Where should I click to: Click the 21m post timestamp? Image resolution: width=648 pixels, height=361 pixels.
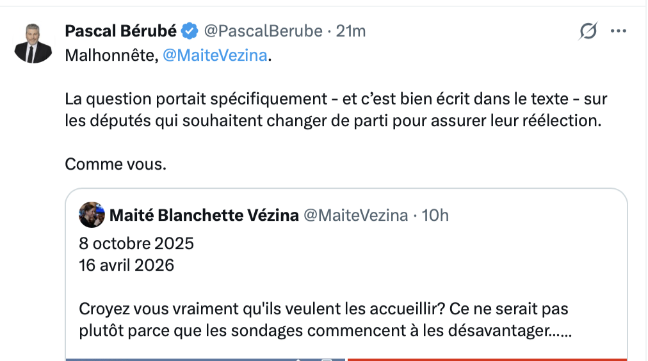click(x=351, y=30)
